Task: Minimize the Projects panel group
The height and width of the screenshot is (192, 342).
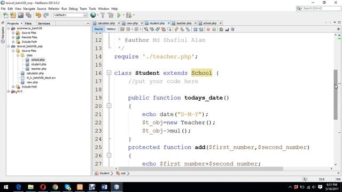Action: [88, 23]
